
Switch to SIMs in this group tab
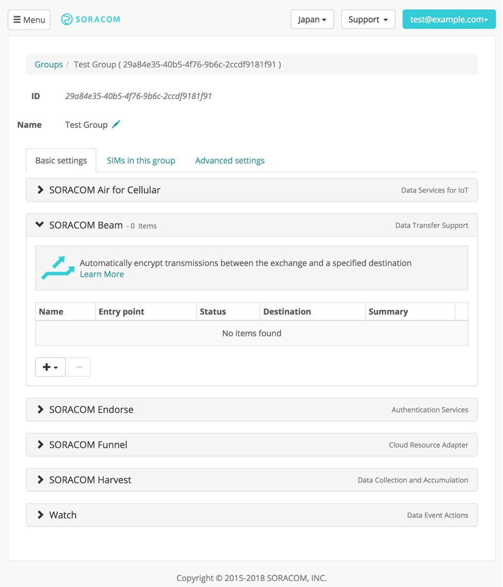point(141,160)
